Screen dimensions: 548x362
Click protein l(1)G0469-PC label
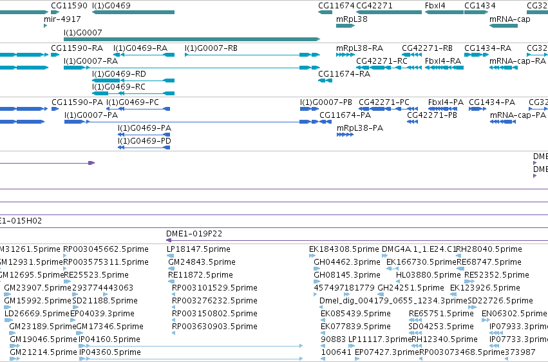[x=133, y=102]
